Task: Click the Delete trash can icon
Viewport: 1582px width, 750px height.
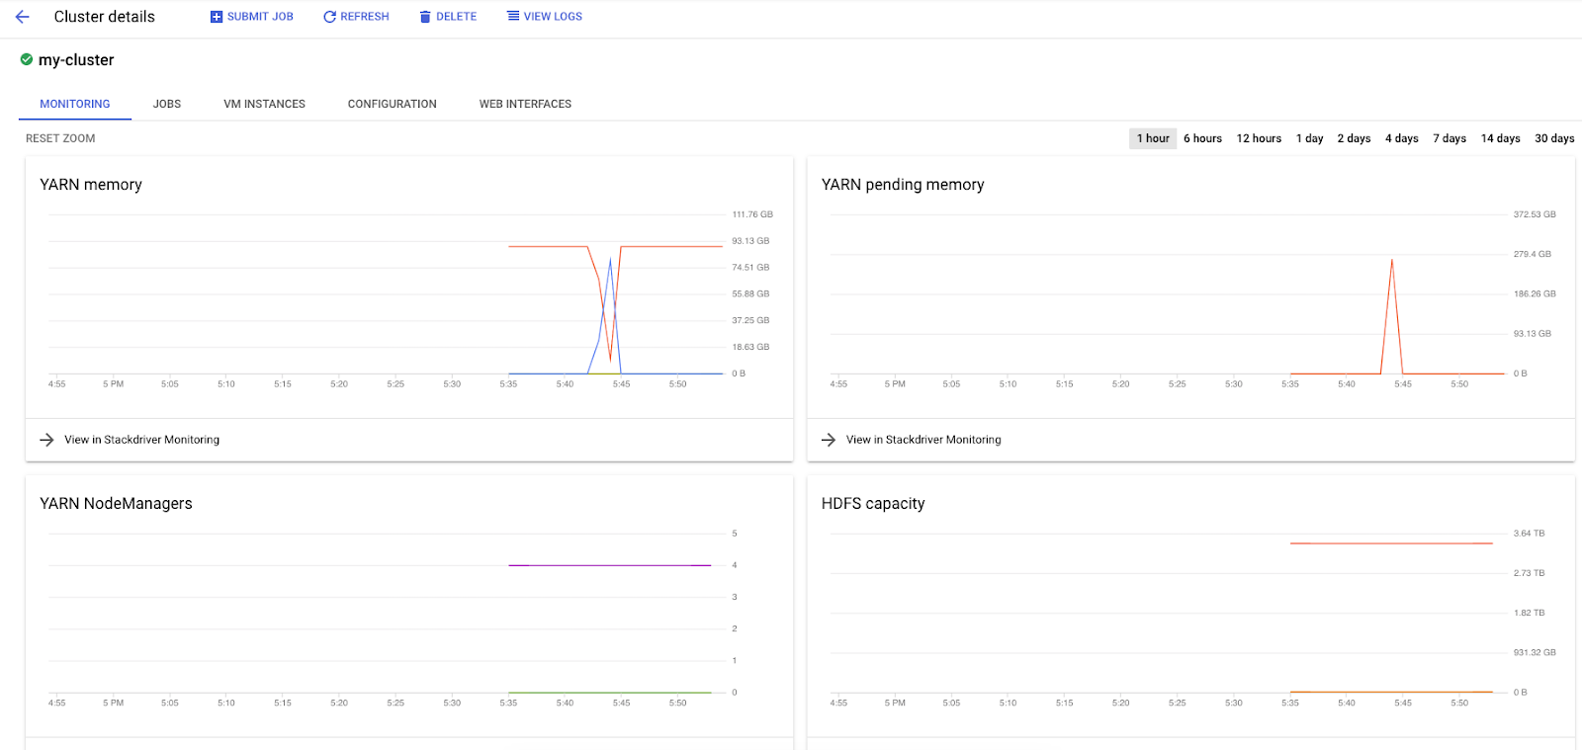Action: tap(425, 17)
